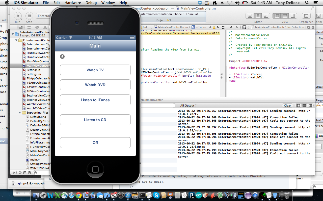
Task: Open the Edit menu
Action: tap(57, 3)
